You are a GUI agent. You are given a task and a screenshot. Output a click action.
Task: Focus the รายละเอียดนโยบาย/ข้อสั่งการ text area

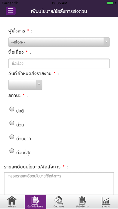pyautogui.click(x=59, y=183)
